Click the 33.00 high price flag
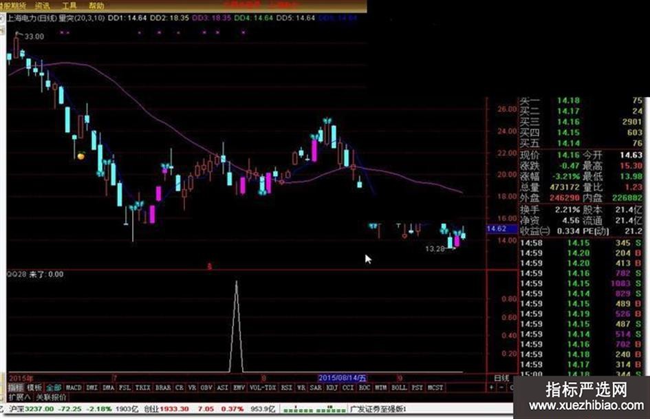Image resolution: width=650 pixels, height=419 pixels. click(x=34, y=36)
